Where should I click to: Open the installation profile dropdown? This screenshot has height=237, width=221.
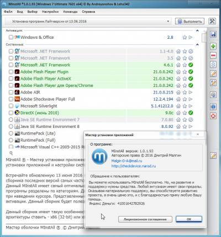pyautogui.click(x=88, y=22)
